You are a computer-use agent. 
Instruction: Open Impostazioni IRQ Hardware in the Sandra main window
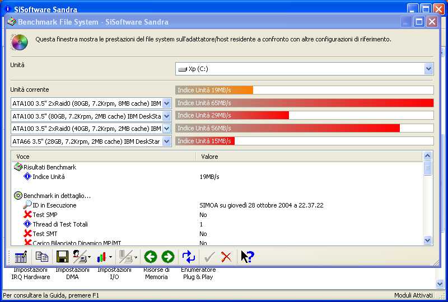[31, 273]
